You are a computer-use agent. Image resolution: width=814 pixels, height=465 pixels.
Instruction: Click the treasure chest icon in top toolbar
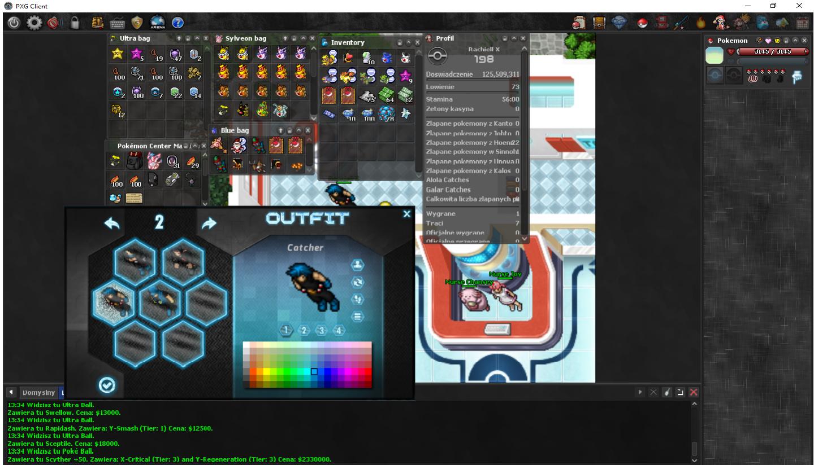tap(599, 23)
